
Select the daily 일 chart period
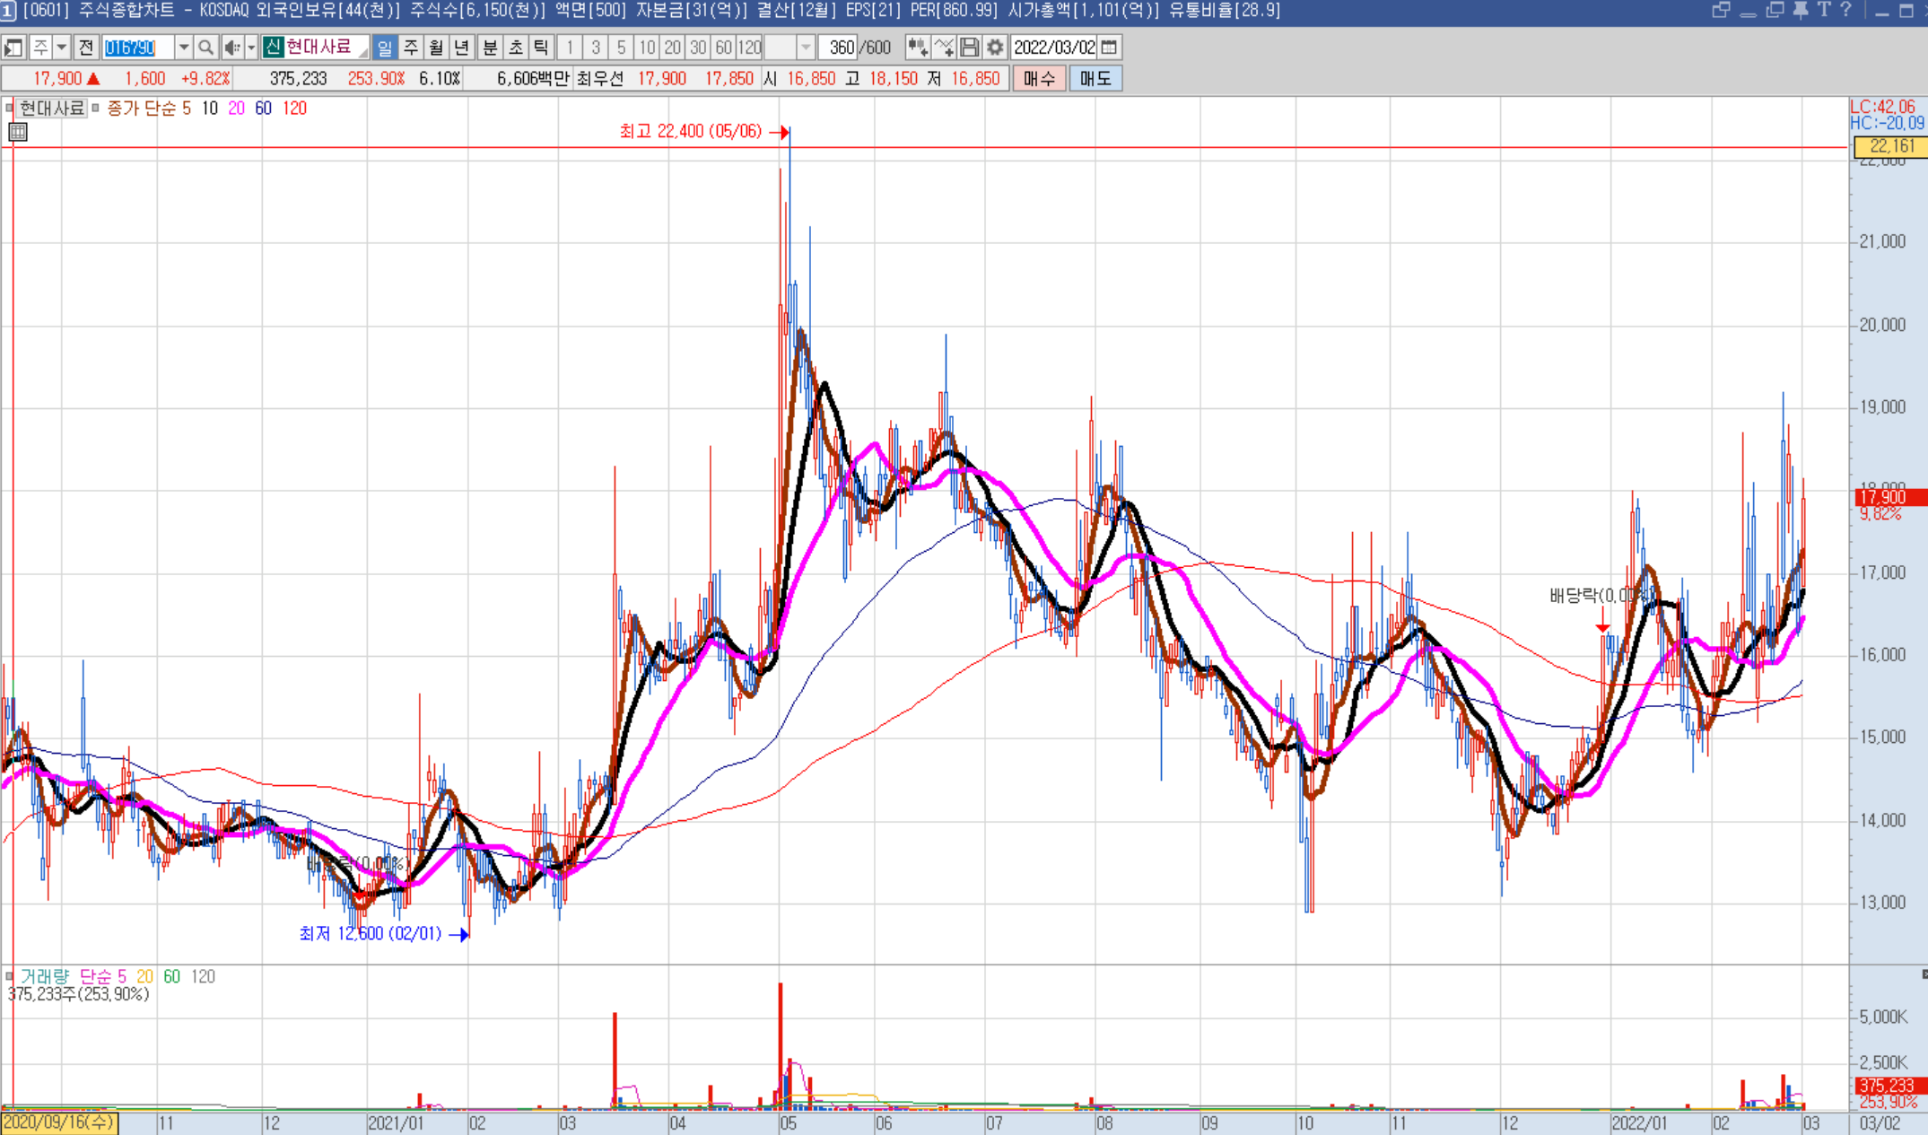coord(385,47)
